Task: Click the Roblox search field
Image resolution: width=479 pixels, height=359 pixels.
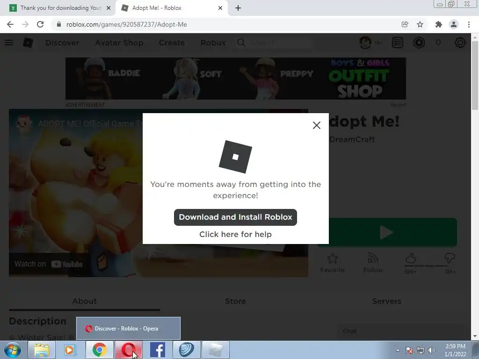Action: pyautogui.click(x=273, y=43)
